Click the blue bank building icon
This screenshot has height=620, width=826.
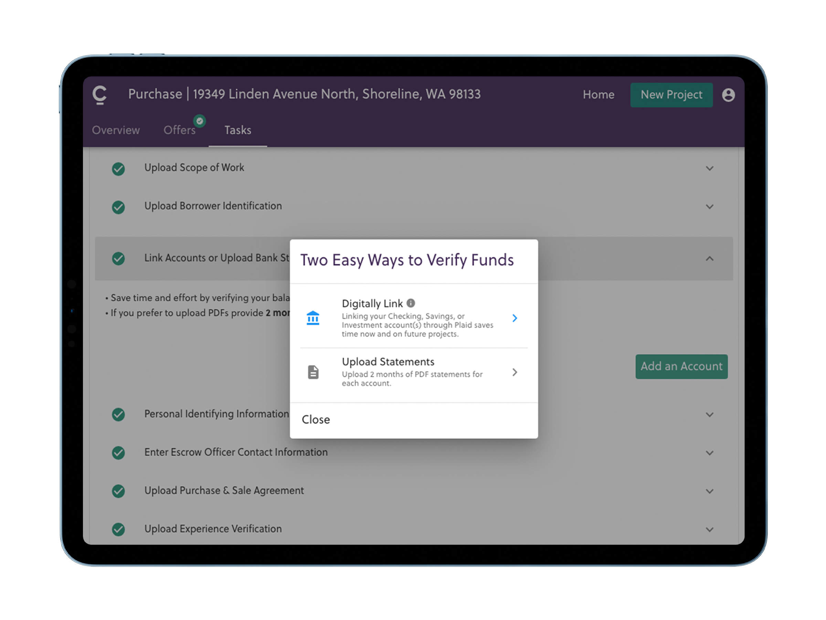(x=313, y=318)
